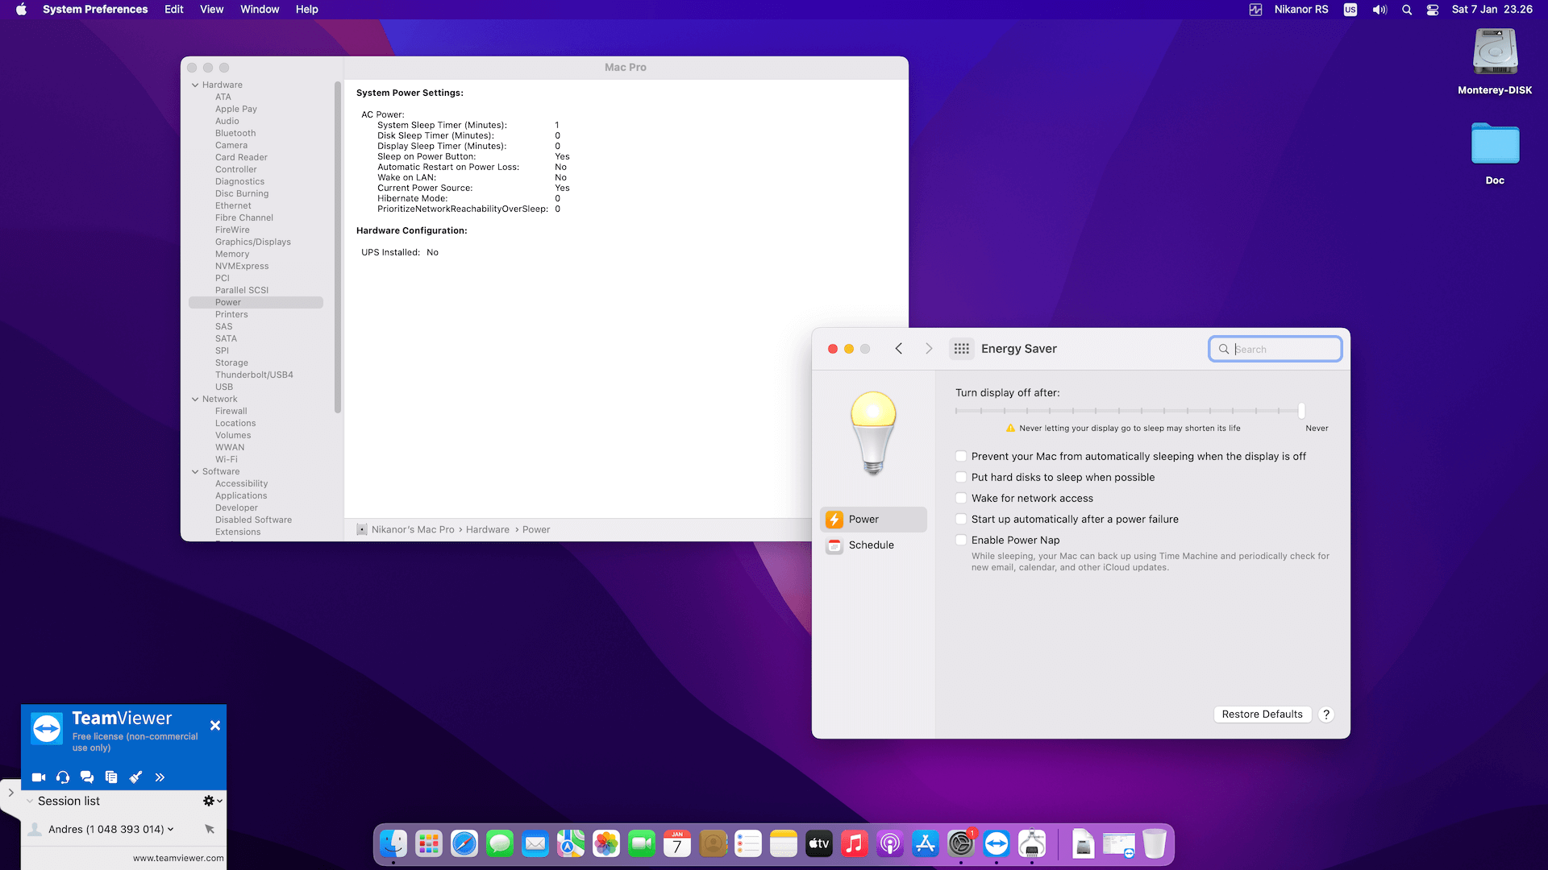This screenshot has width=1548, height=870.
Task: Open the help question mark button
Action: [1326, 715]
